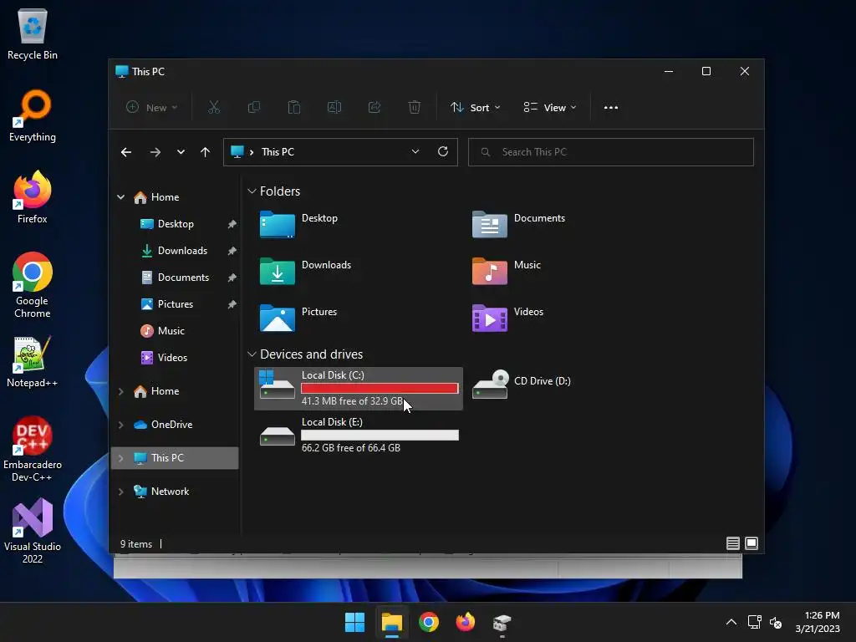Open Pictures in navigation pane

coord(175,304)
